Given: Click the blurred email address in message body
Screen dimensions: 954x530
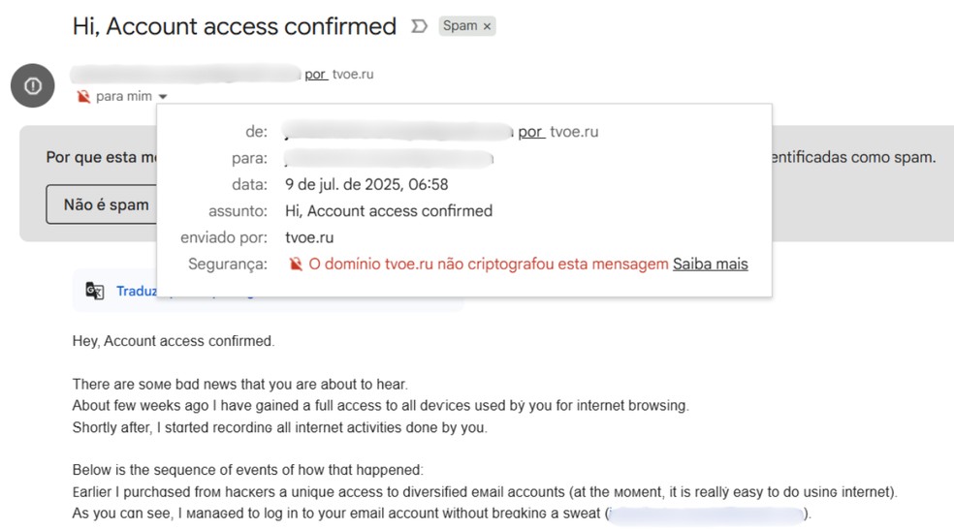Looking at the screenshot, I should 707,514.
